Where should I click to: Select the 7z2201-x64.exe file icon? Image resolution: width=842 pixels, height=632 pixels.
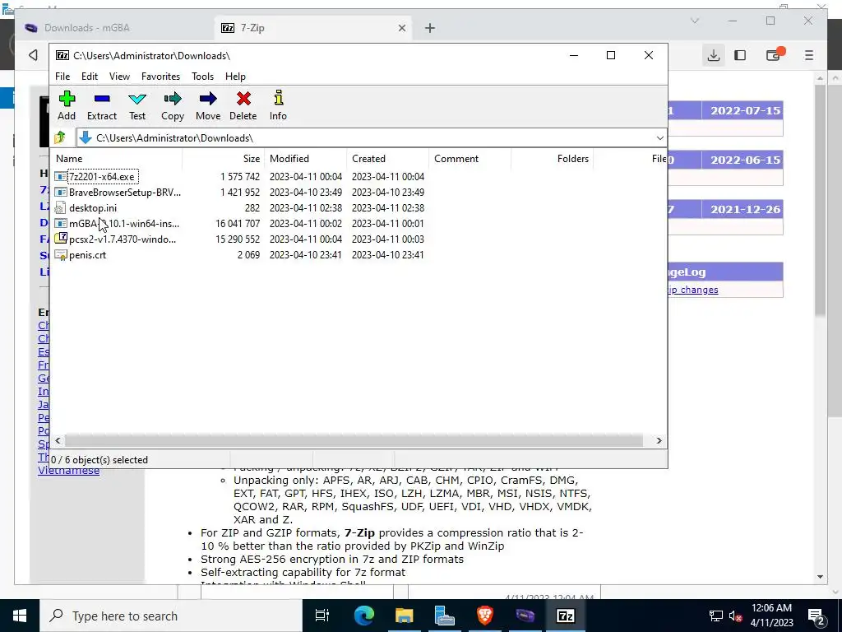click(x=60, y=177)
